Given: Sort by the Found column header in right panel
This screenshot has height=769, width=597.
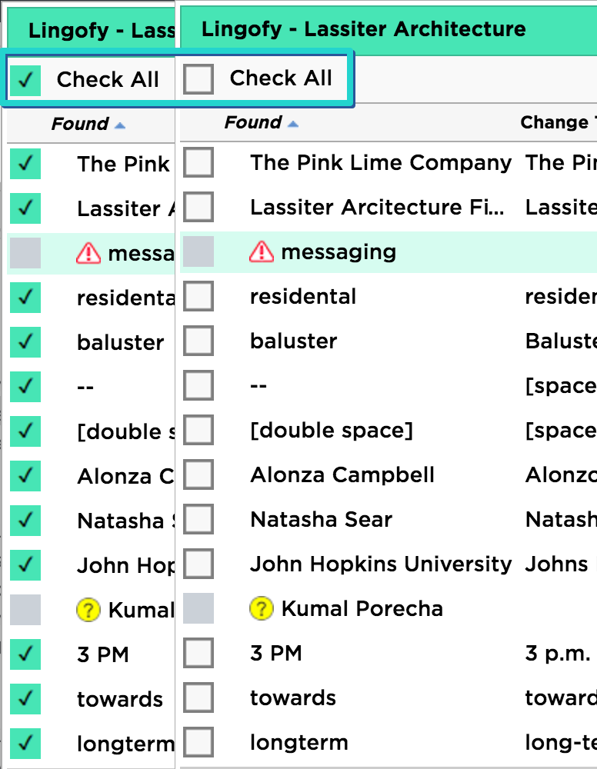Looking at the screenshot, I should (253, 122).
